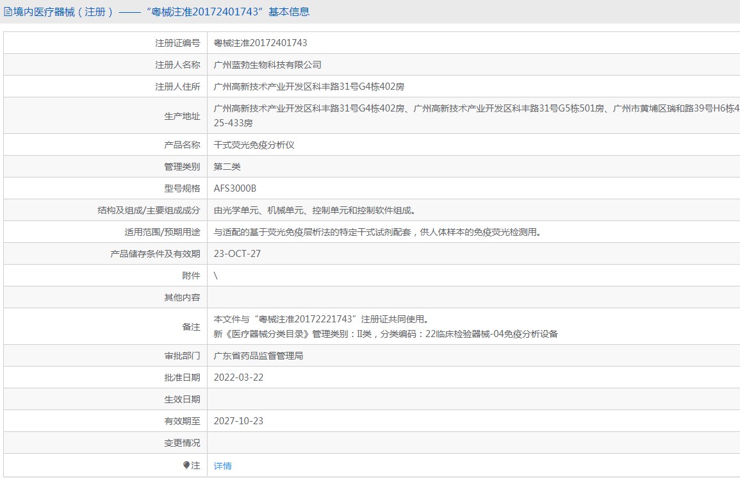Click the 结构及组成/主要组成成分 label

coord(149,210)
